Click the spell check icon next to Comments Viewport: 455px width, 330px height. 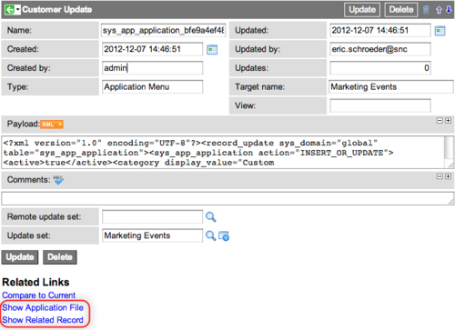click(58, 180)
